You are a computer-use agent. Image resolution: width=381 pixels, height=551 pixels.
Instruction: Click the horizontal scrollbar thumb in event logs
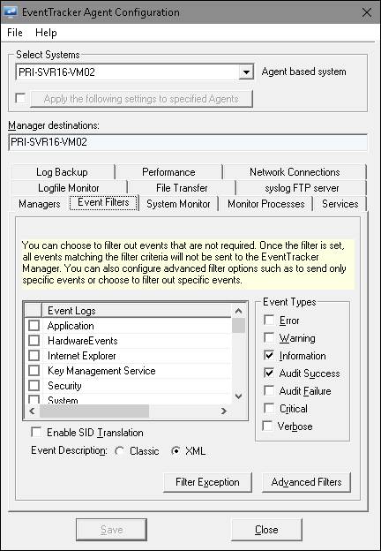(94, 411)
